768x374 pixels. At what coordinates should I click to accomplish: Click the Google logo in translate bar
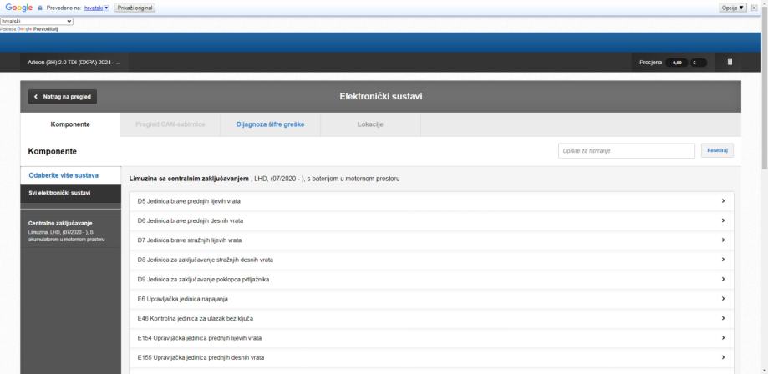tap(18, 8)
